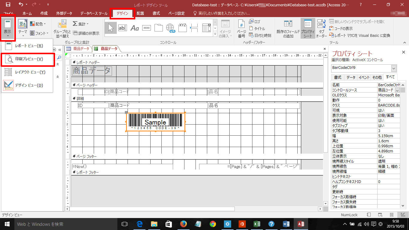The image size is (409, 230).
Task: Open the ホーム ribbon tab
Action: pyautogui.click(x=27, y=13)
